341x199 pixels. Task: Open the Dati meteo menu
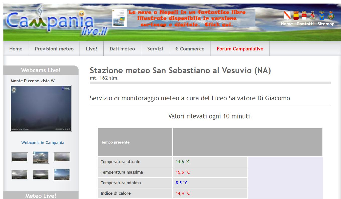click(x=122, y=49)
